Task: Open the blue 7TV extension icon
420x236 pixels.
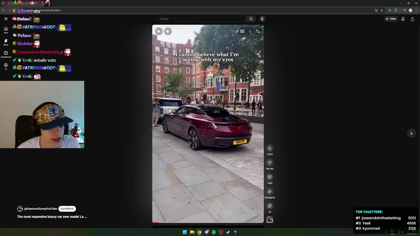Action: click(x=389, y=10)
